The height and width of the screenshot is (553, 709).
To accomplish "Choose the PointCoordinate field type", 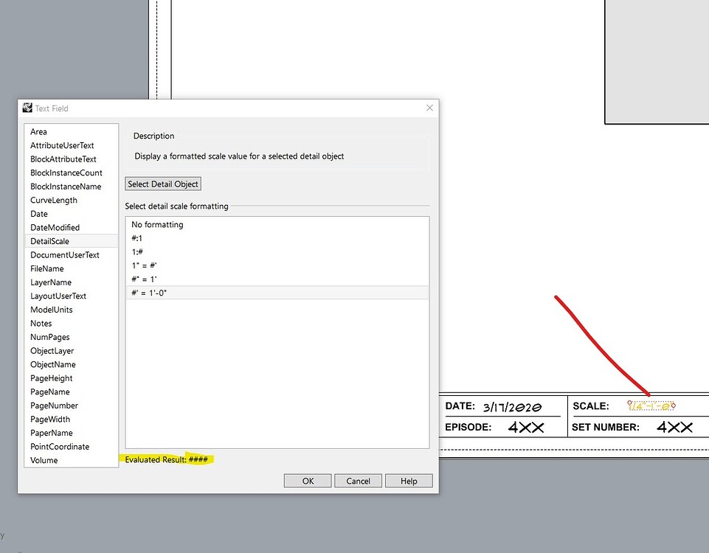I will (x=59, y=446).
